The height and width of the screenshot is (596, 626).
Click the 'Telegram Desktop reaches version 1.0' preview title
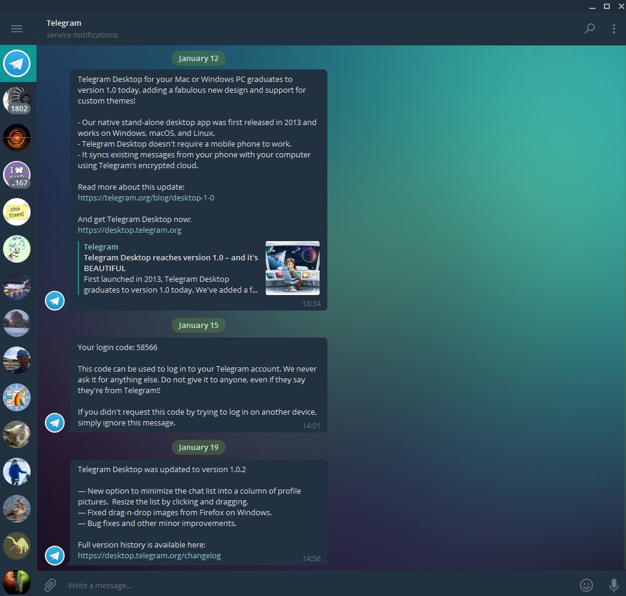171,263
